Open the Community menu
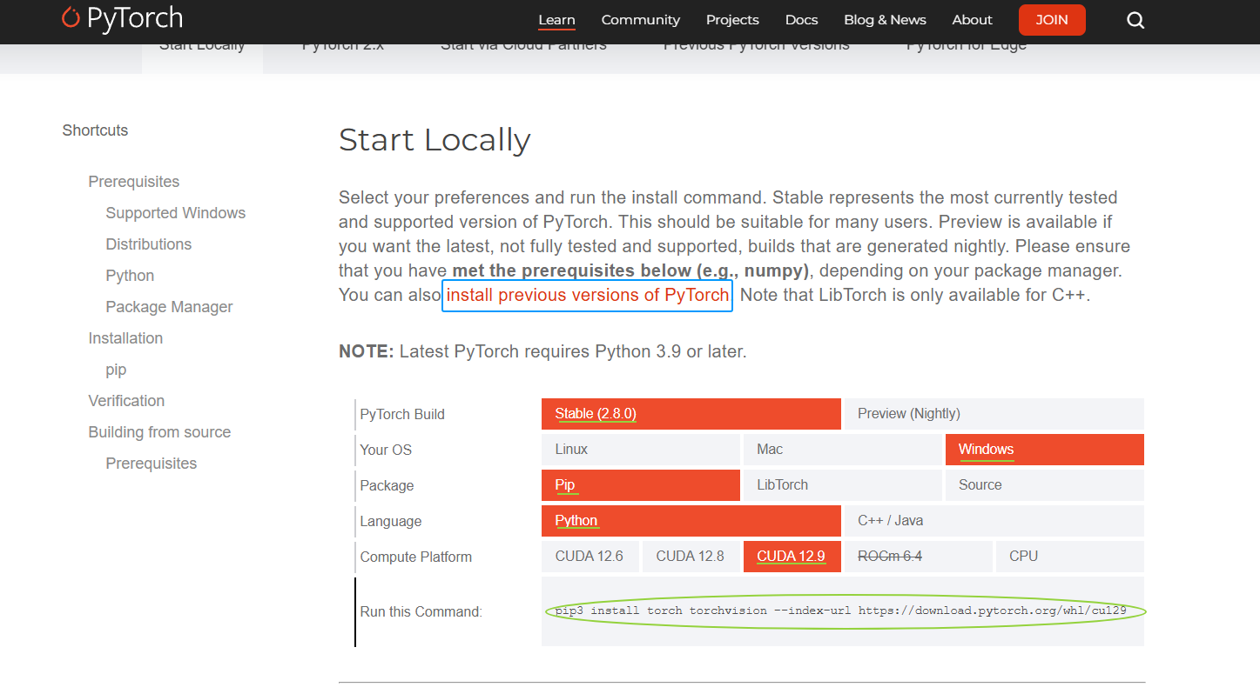This screenshot has width=1260, height=694. coord(641,20)
